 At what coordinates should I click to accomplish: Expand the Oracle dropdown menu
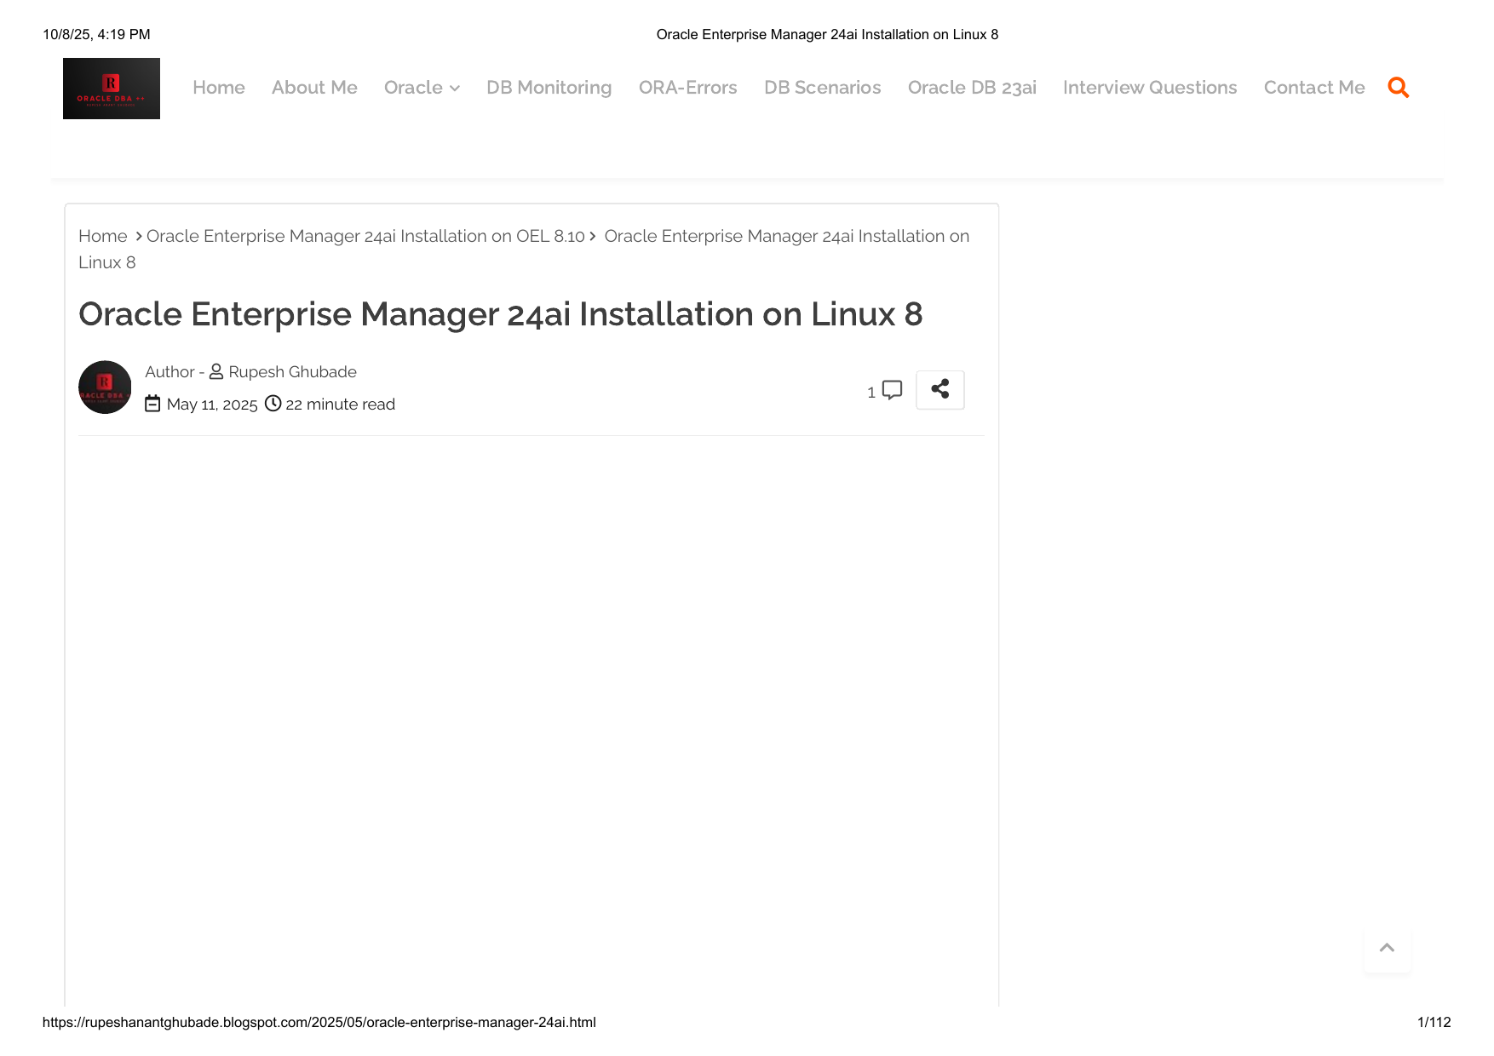[x=422, y=88]
